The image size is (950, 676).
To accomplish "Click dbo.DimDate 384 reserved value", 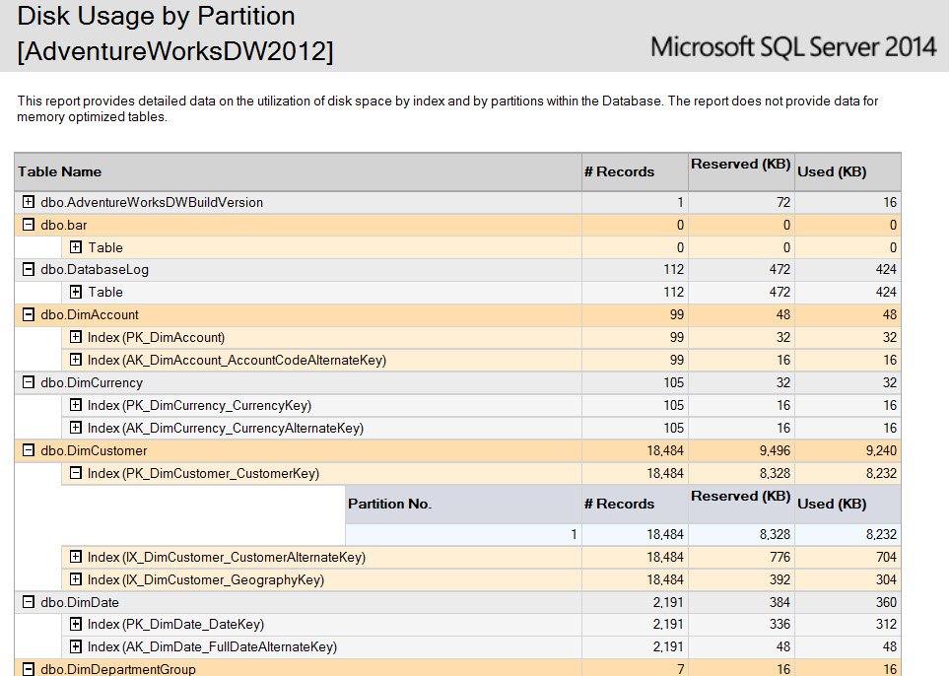I will [x=780, y=602].
